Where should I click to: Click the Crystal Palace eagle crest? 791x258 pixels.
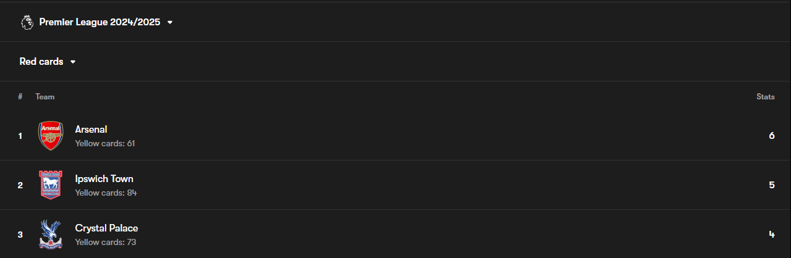(x=51, y=235)
